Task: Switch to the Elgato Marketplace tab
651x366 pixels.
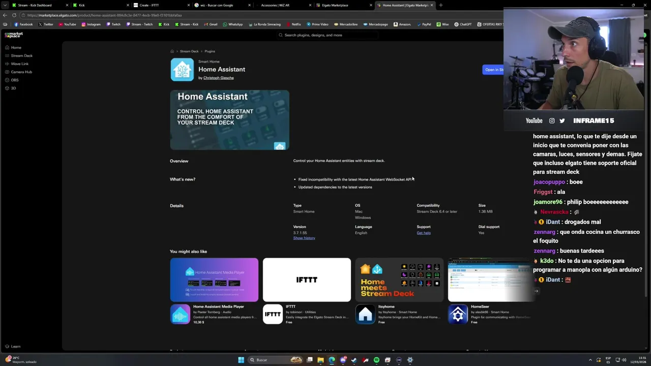Action: (x=343, y=5)
